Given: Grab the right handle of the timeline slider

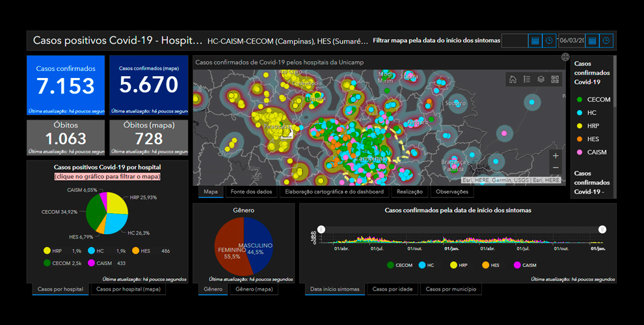Looking at the screenshot, I should 602,229.
